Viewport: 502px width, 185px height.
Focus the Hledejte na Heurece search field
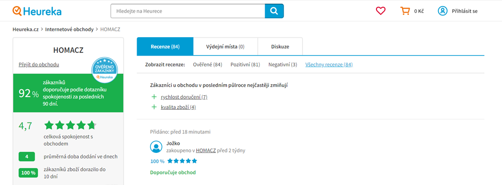point(188,11)
